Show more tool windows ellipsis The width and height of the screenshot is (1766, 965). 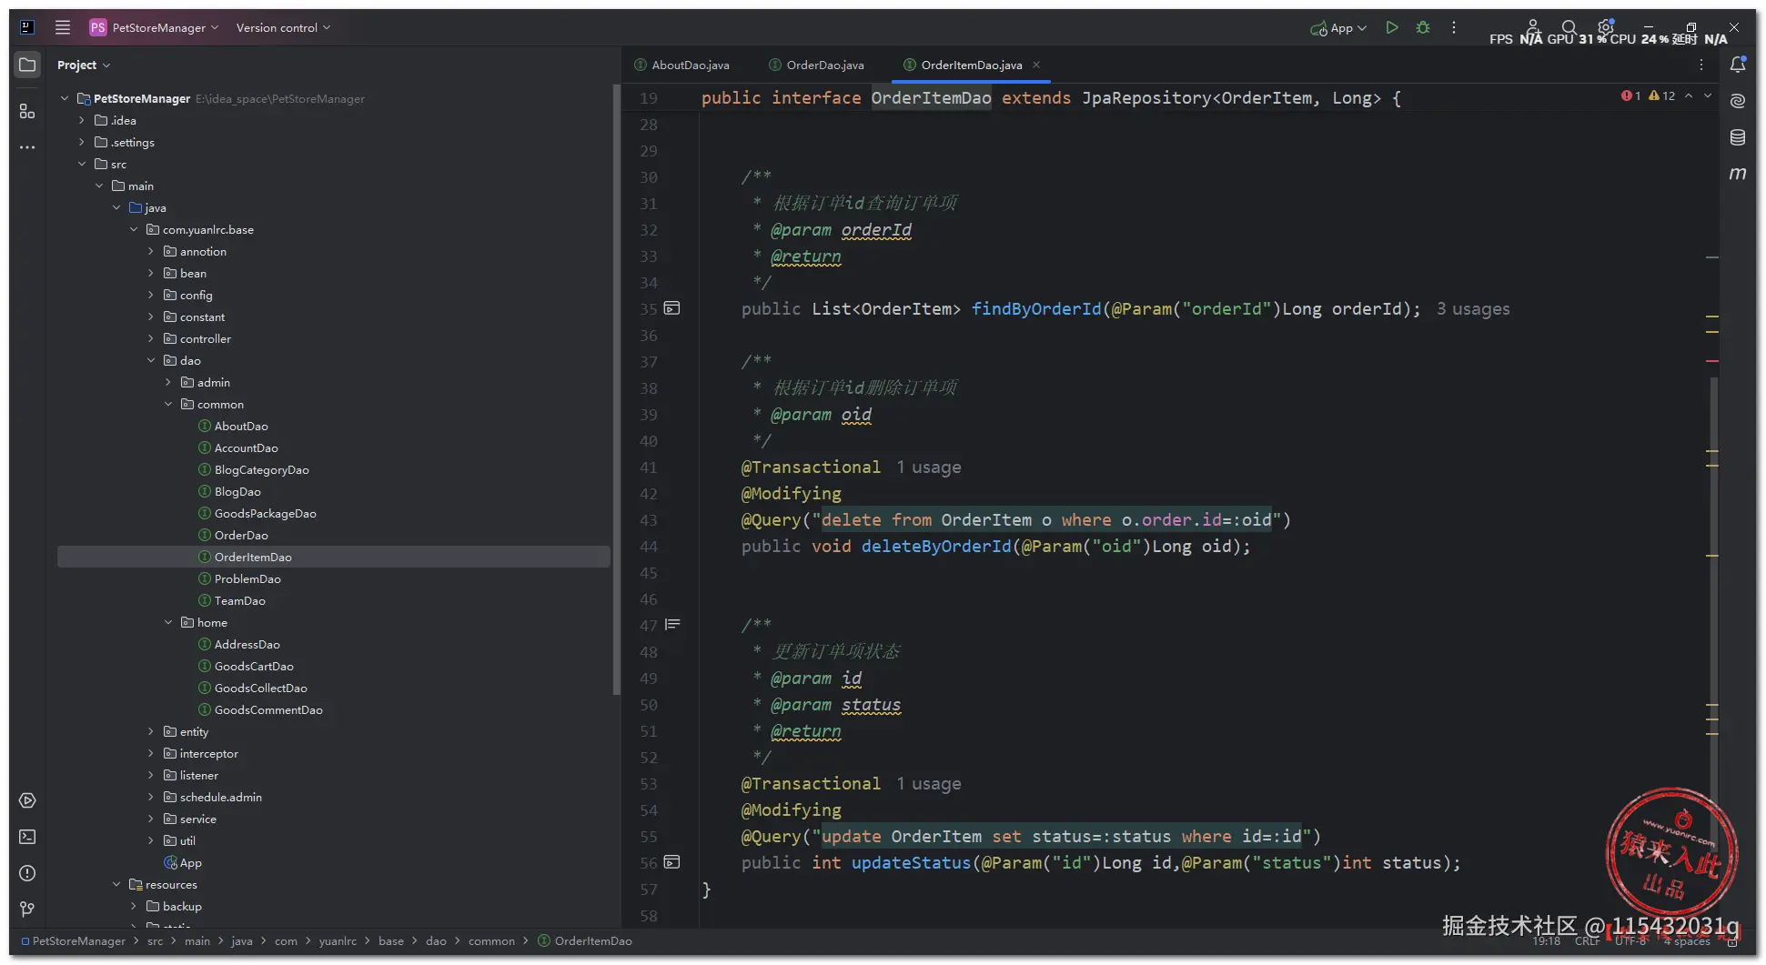pyautogui.click(x=27, y=146)
